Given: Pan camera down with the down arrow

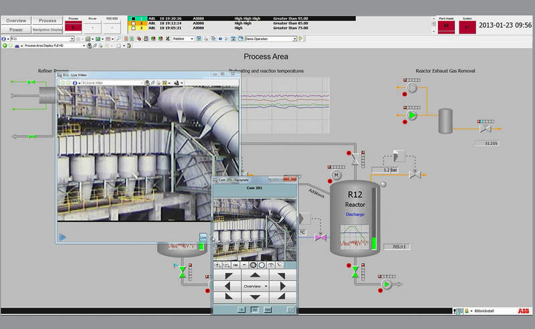Looking at the screenshot, I should (255, 298).
